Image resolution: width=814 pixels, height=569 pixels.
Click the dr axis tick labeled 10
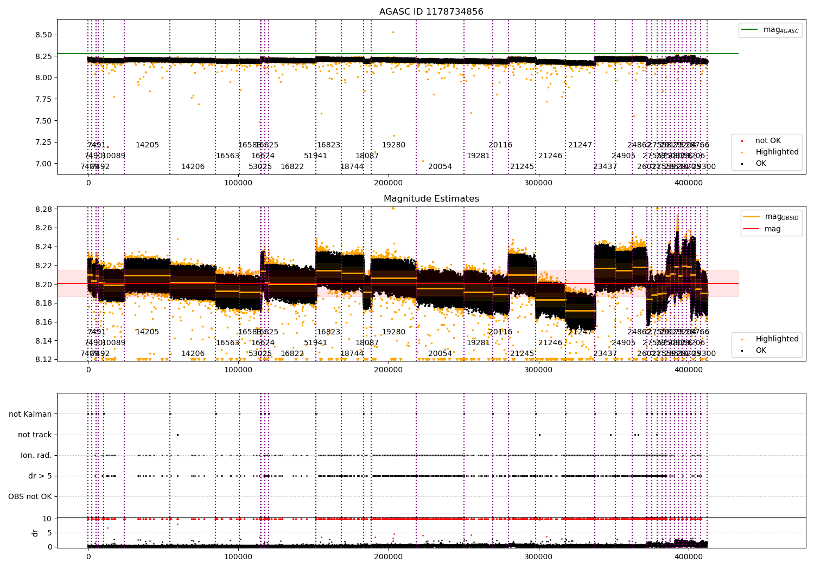point(48,519)
